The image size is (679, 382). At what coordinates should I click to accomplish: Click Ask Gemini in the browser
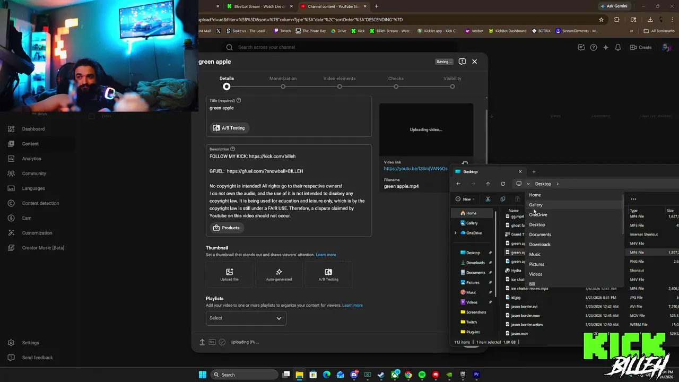pos(614,6)
